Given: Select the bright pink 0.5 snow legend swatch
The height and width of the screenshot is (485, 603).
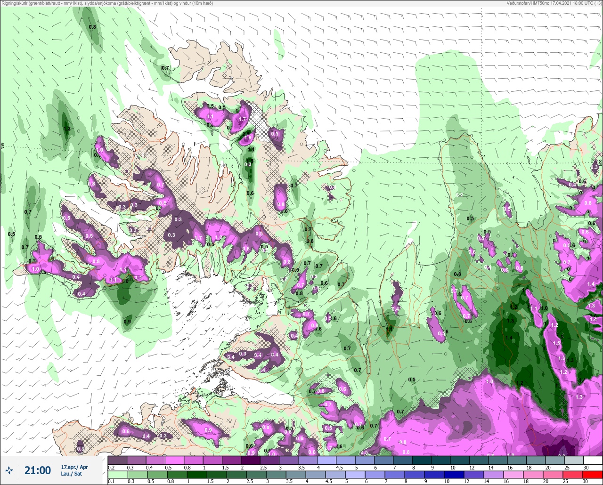Looking at the screenshot, I should (174, 460).
